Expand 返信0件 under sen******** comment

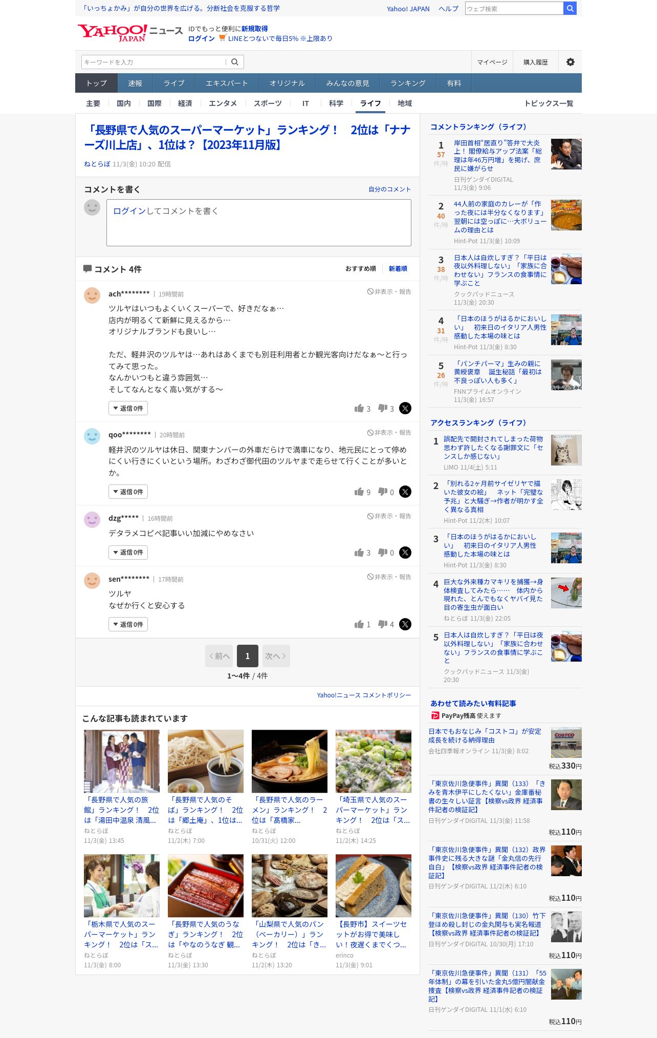128,624
